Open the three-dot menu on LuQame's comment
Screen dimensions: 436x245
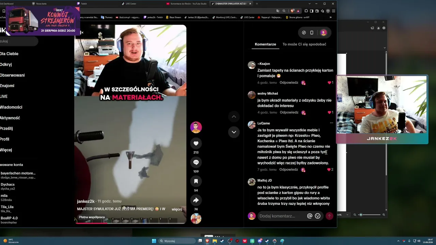331,123
